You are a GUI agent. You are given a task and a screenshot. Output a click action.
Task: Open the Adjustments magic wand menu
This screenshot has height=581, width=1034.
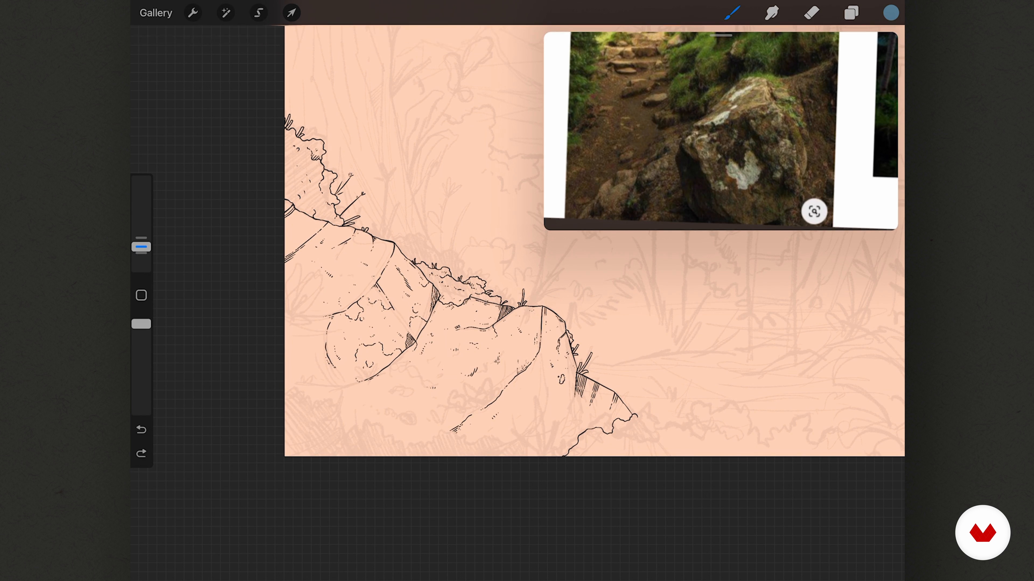226,13
